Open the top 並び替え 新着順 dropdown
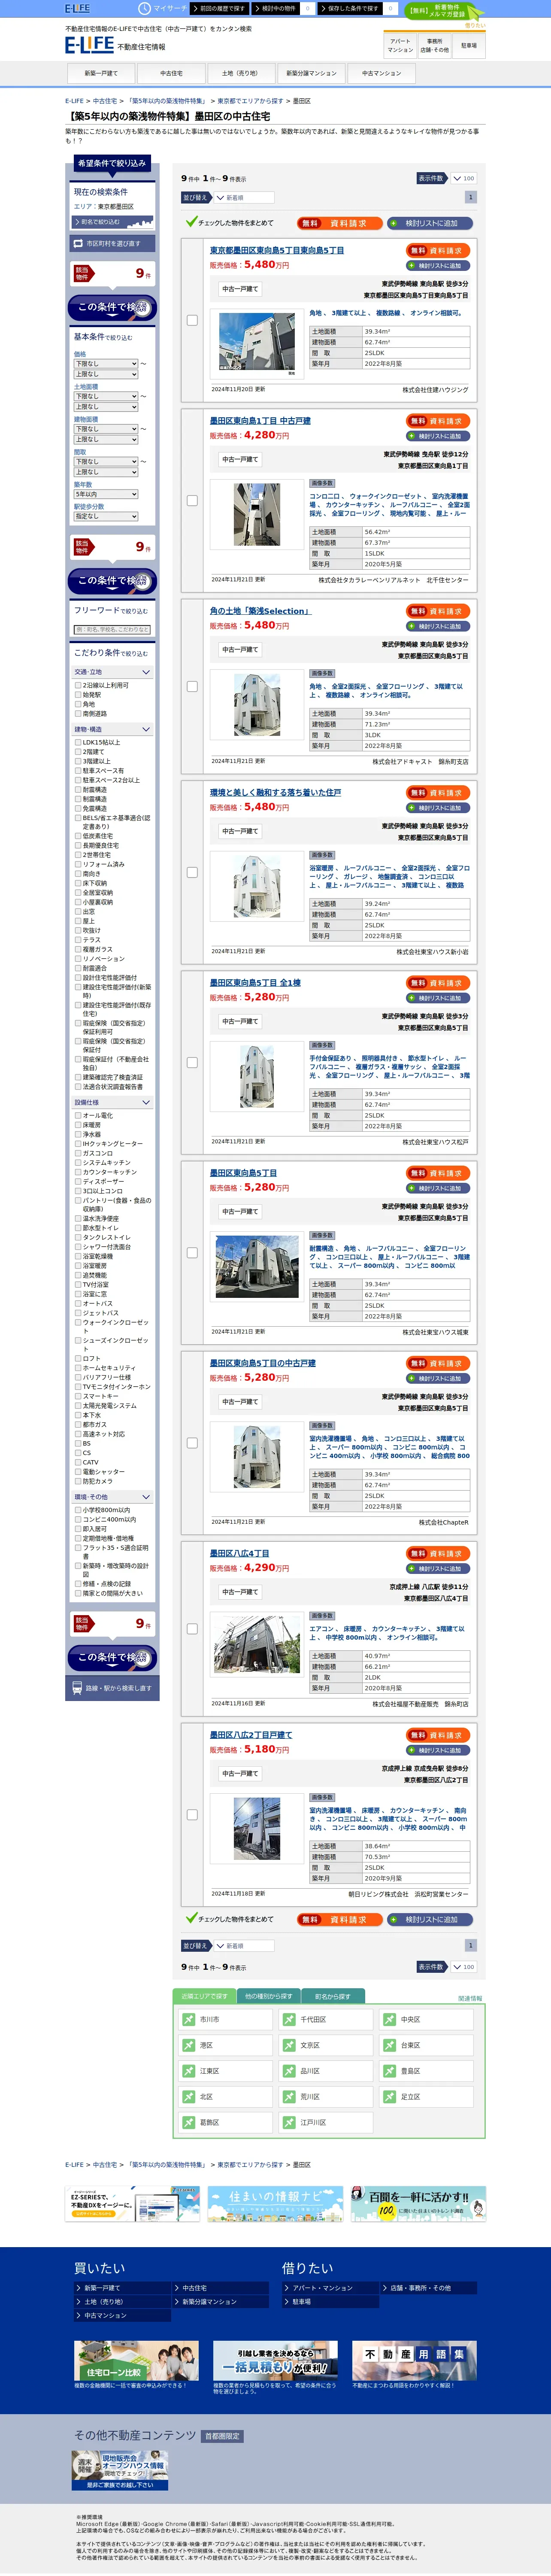Image resolution: width=551 pixels, height=2576 pixels. coord(244,198)
